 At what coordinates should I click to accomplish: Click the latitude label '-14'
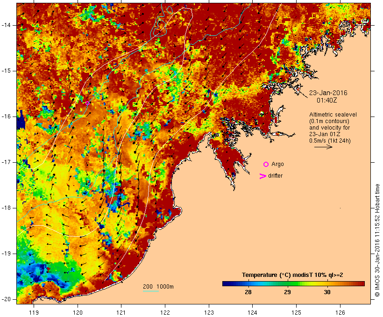coord(6,25)
